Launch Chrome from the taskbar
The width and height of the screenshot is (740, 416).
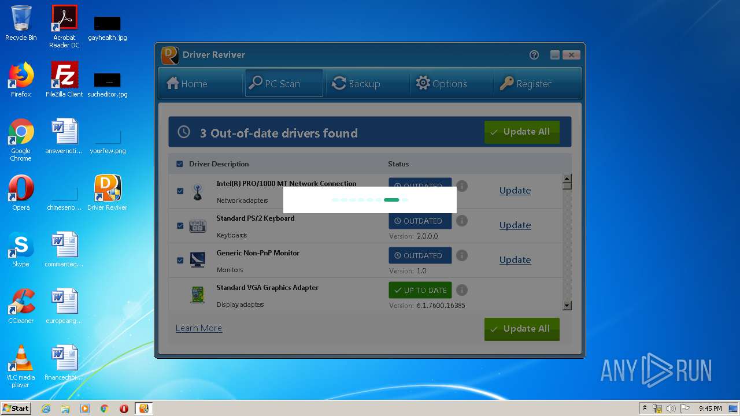click(105, 408)
